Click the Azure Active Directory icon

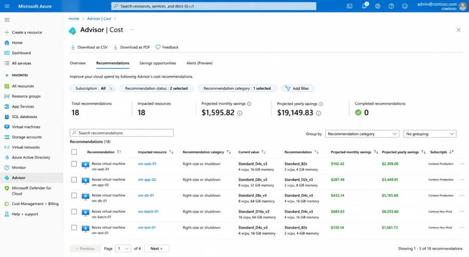click(7, 157)
